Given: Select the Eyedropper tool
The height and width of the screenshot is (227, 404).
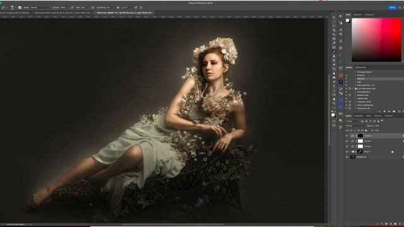Looking at the screenshot, I should tap(334, 43).
